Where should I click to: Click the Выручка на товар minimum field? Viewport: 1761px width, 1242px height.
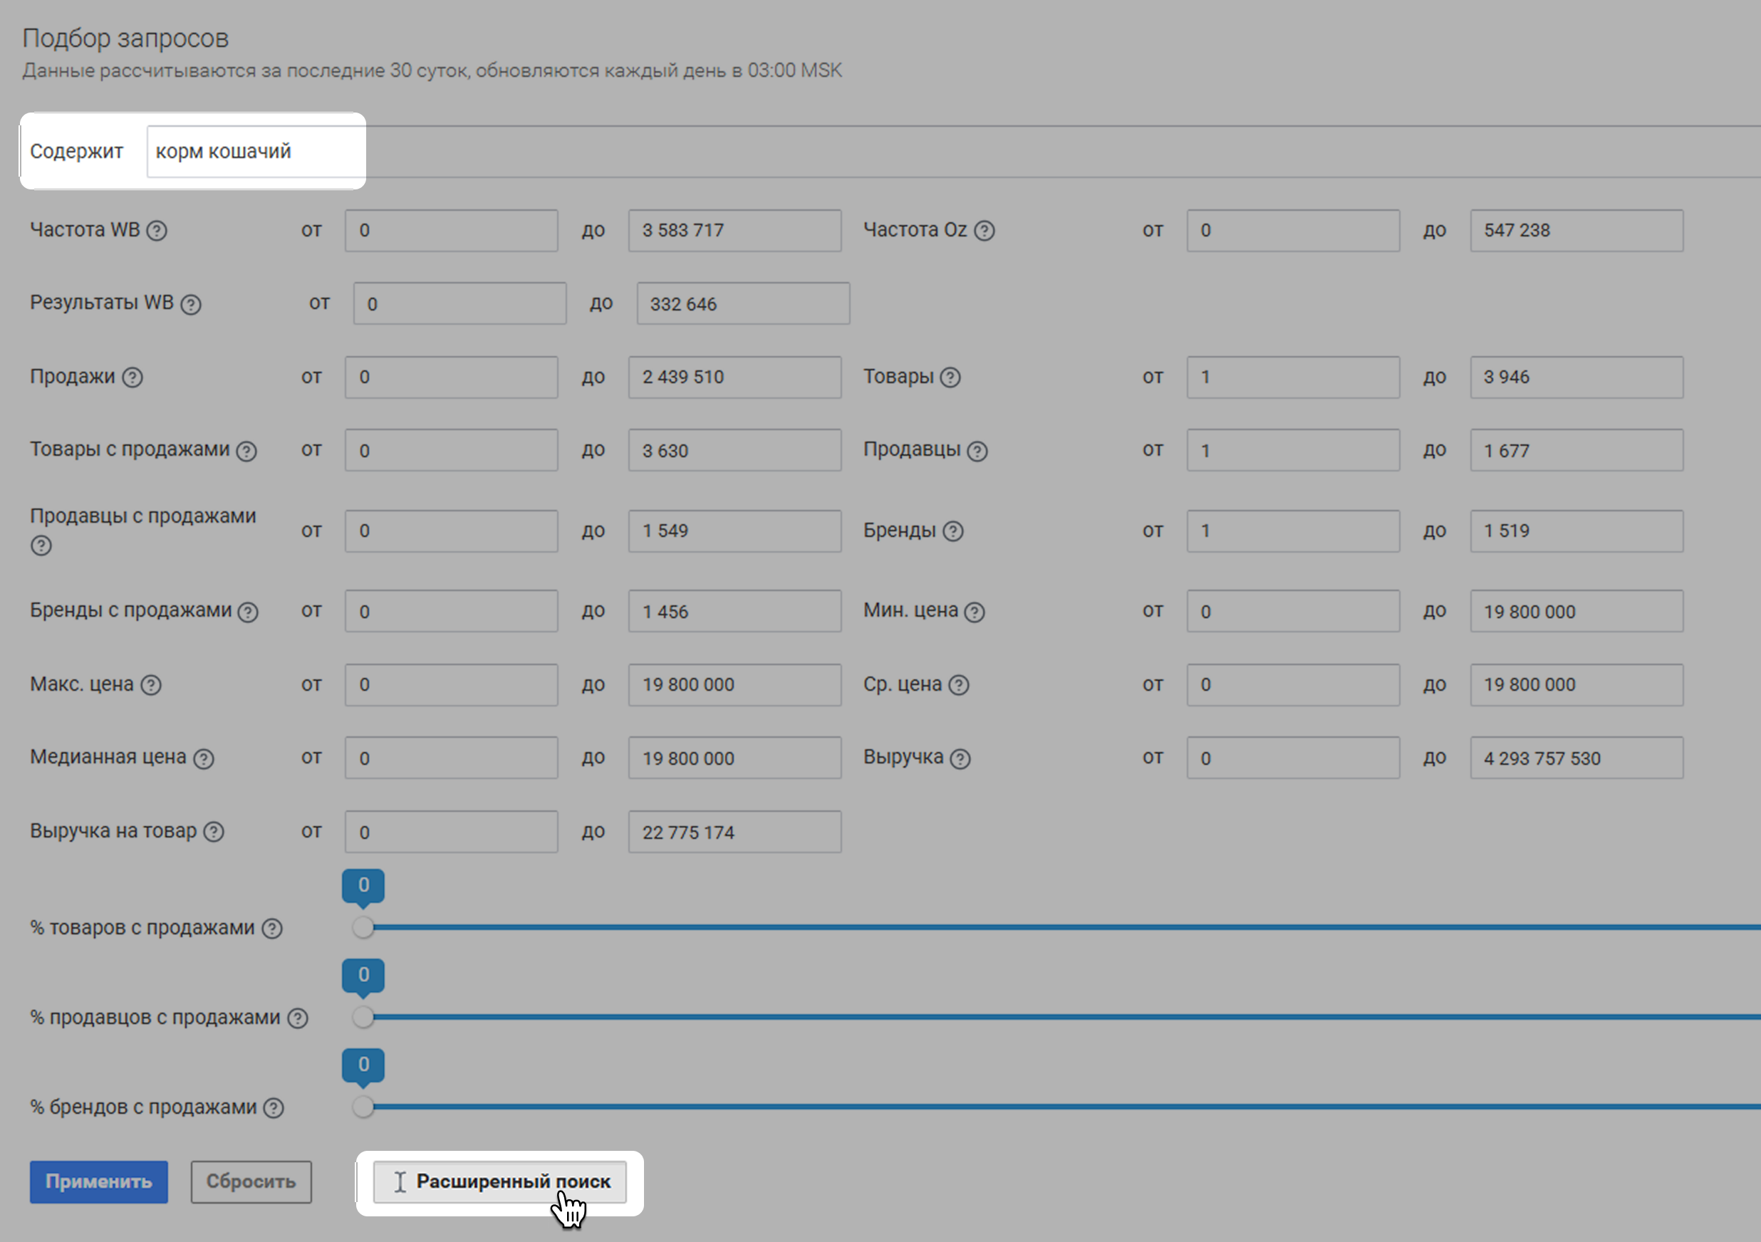pyautogui.click(x=451, y=832)
